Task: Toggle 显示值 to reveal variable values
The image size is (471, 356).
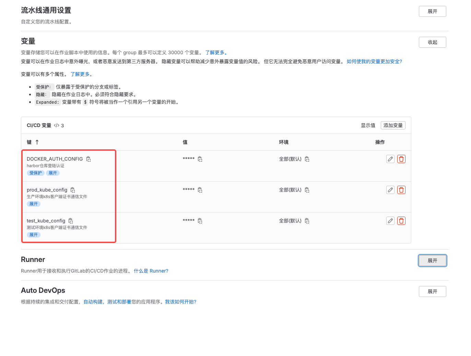Action: click(368, 125)
